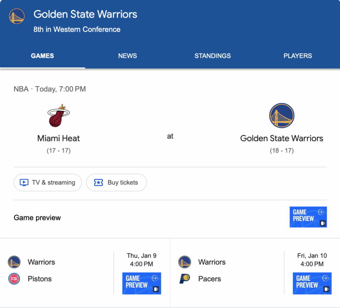Go to the PLAYERS tab

[x=297, y=56]
